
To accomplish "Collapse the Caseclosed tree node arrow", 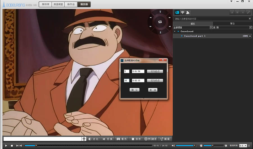I will tap(175, 31).
